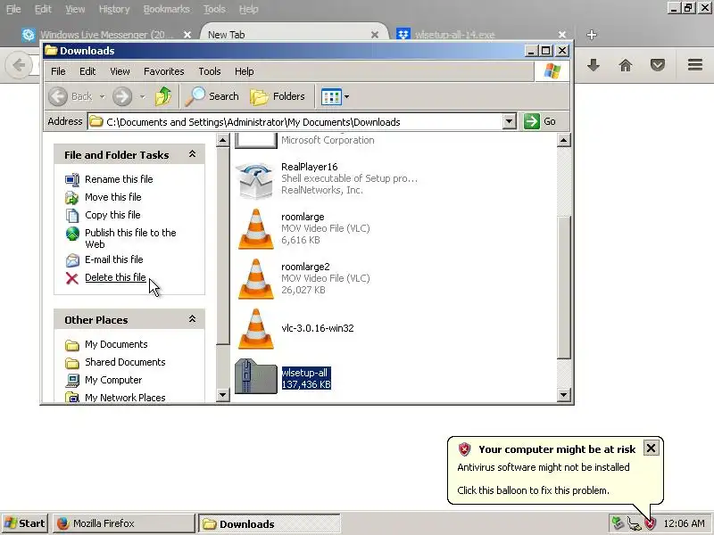This screenshot has height=535, width=714.
Task: Click the Forward arrow in Explorer
Action: (122, 96)
